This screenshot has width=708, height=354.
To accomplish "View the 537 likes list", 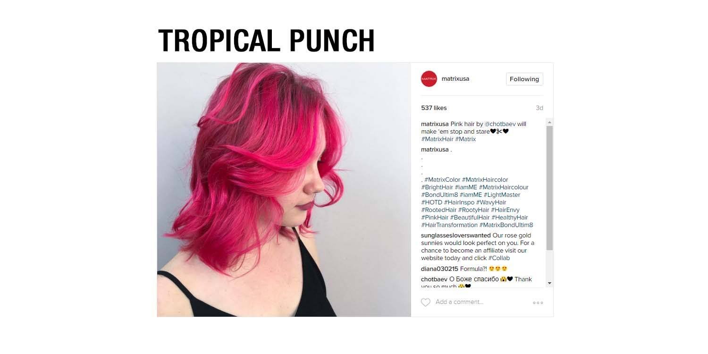I will tap(434, 108).
